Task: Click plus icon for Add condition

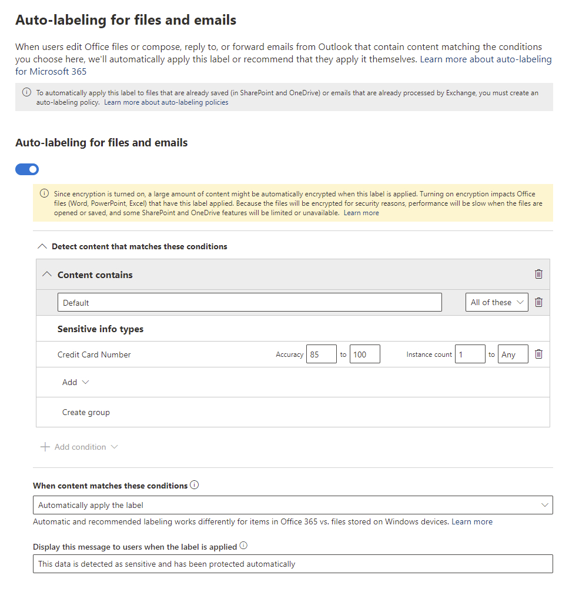Action: point(45,447)
